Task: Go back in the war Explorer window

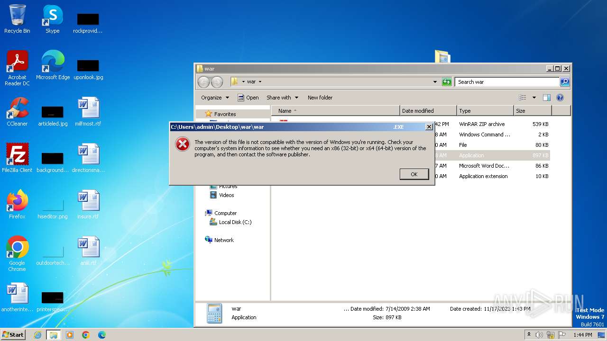Action: [x=203, y=82]
